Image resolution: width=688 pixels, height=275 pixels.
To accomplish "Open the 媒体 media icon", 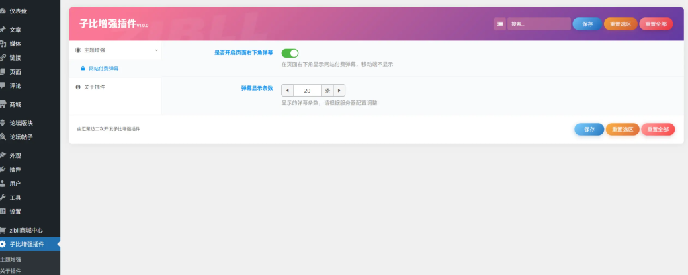I will click(x=3, y=44).
